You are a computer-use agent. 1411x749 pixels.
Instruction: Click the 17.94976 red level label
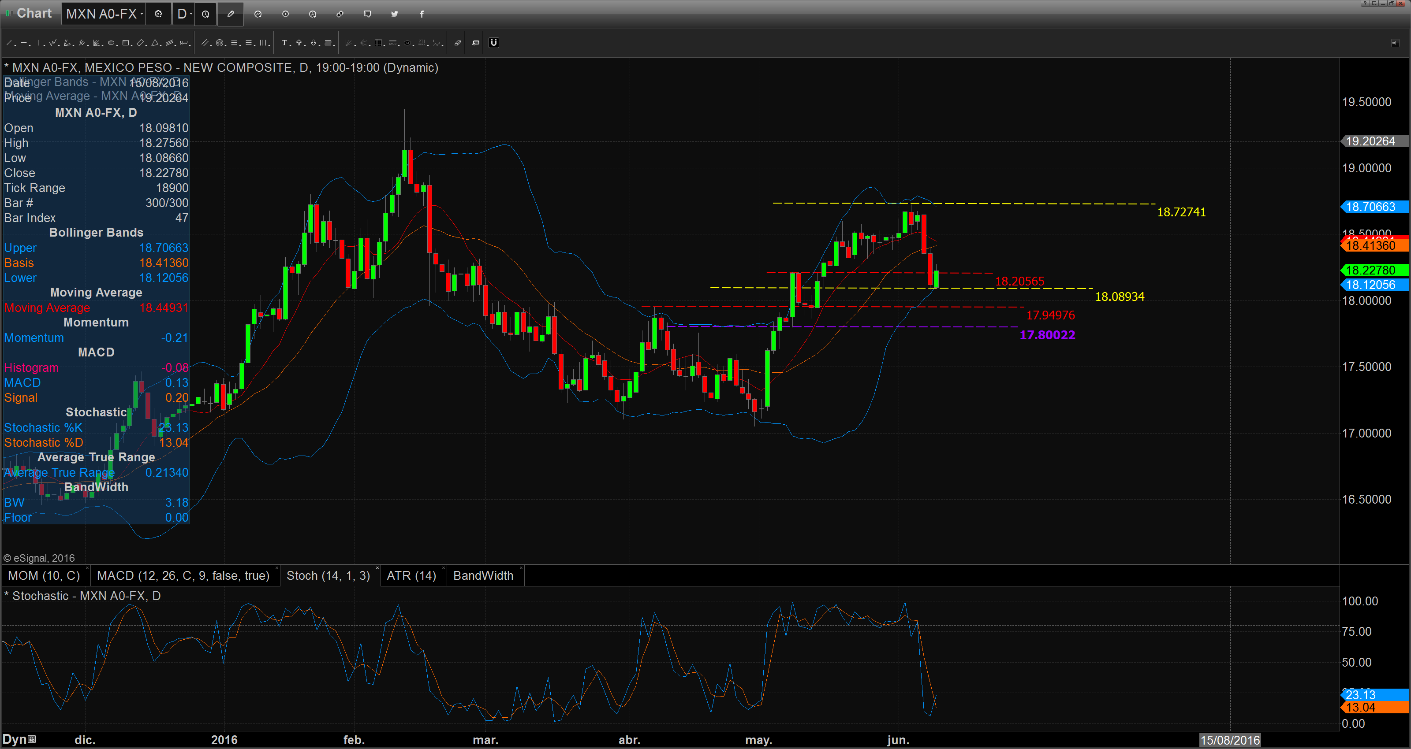pos(1050,315)
